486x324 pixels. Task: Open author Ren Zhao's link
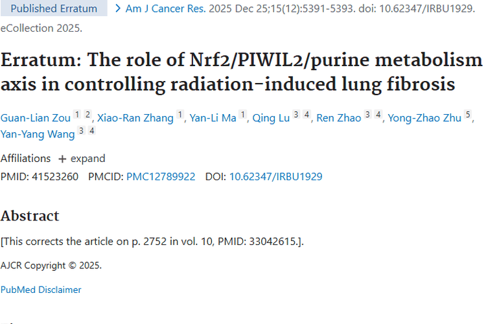[x=339, y=118]
